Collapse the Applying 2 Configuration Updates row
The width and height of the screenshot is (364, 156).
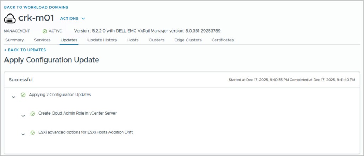14,97
